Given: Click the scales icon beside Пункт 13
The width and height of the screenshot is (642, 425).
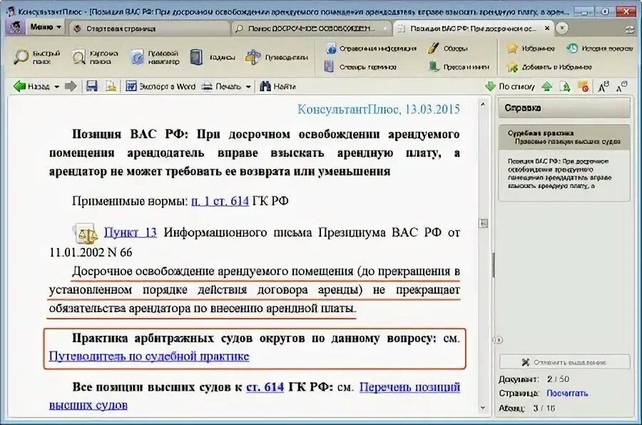Looking at the screenshot, I should tap(86, 233).
